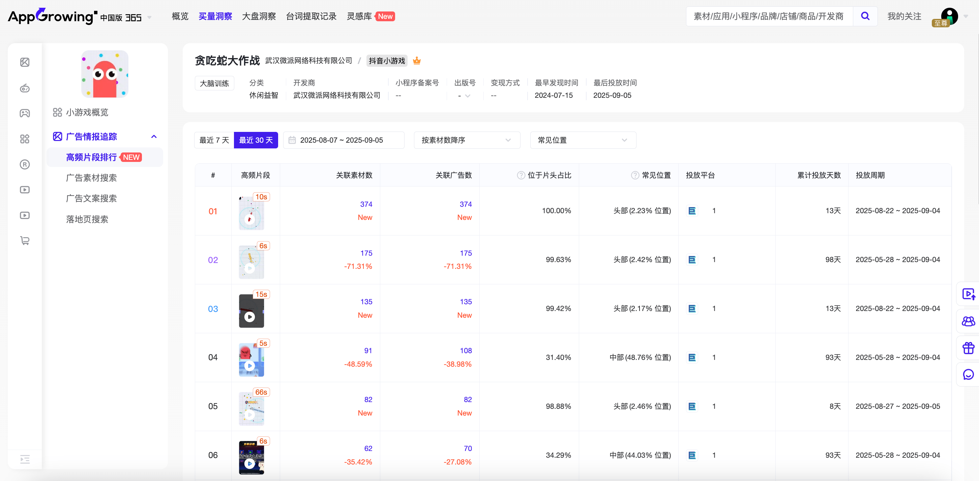
Task: Open the 灵感库 top menu
Action: click(359, 16)
